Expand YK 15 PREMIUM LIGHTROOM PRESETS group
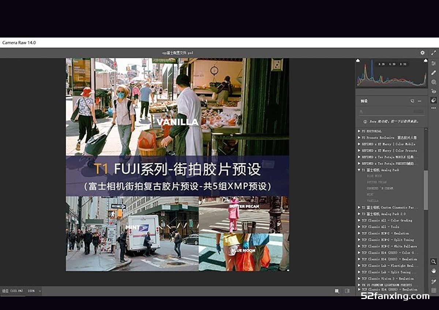 (359, 285)
